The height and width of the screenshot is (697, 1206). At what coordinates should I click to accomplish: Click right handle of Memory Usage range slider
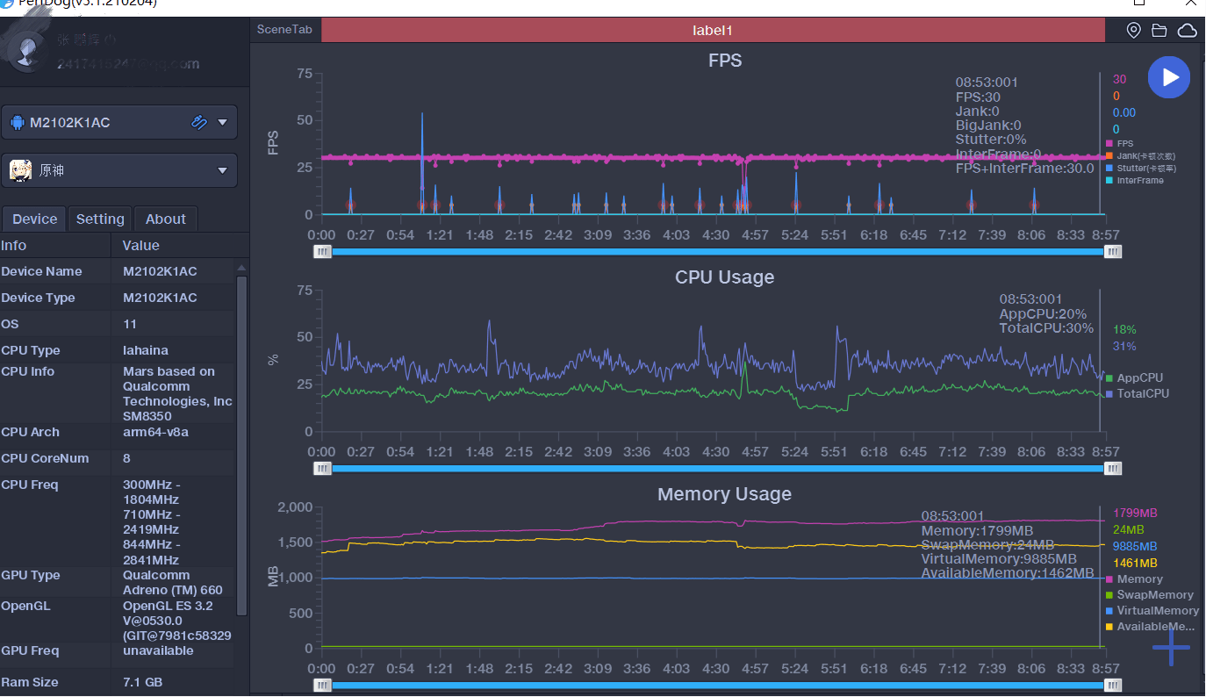(1113, 685)
